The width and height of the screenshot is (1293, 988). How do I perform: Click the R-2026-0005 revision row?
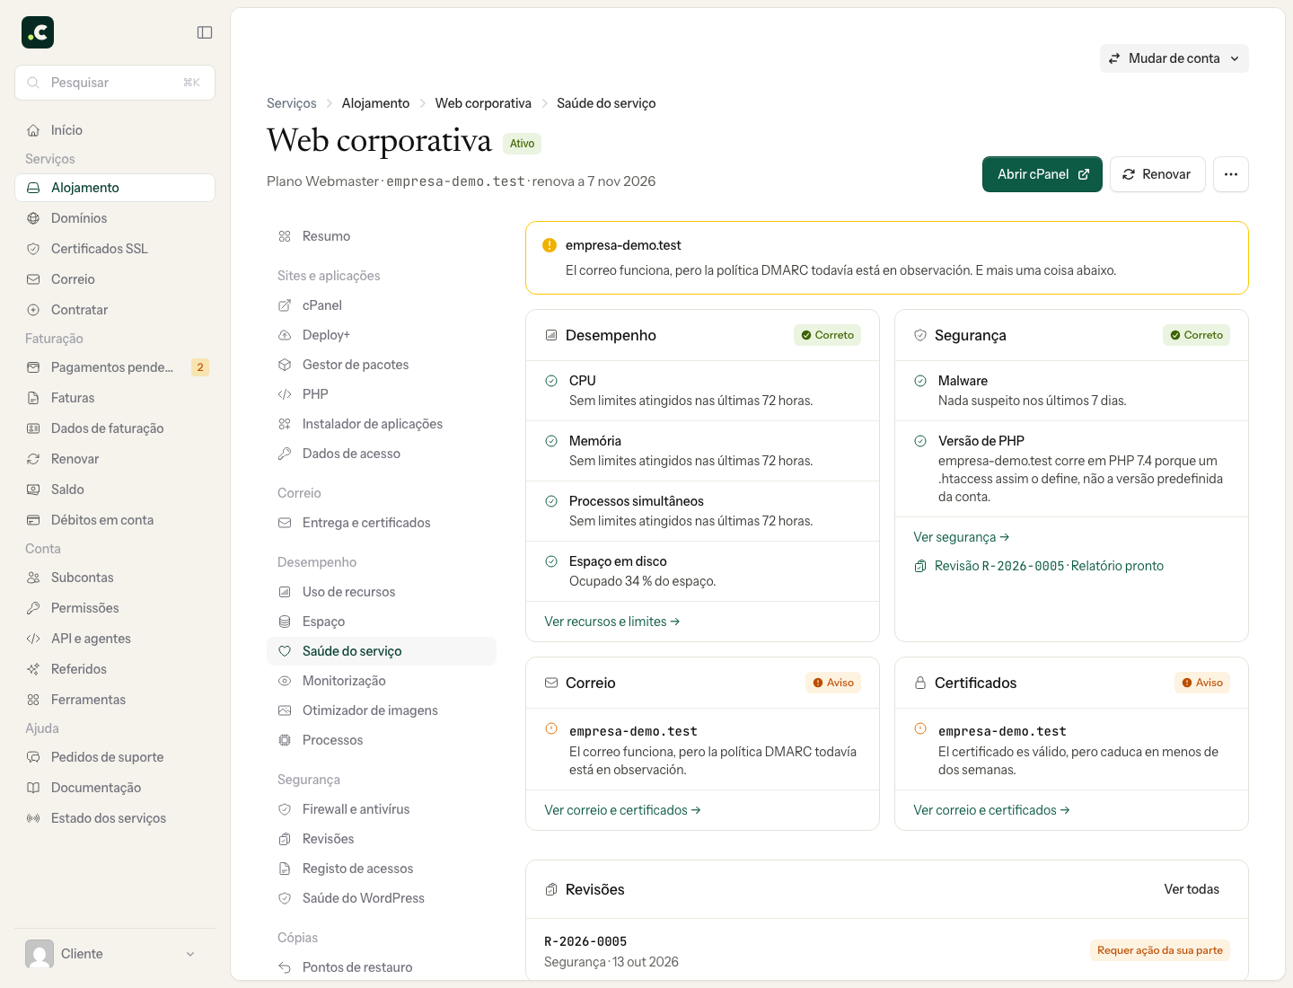[x=887, y=950]
